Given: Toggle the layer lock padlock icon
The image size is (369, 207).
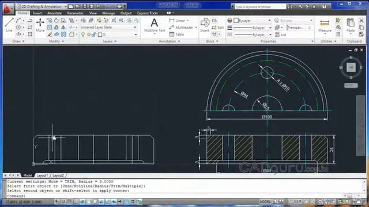Looking at the screenshot, I should tap(94, 34).
